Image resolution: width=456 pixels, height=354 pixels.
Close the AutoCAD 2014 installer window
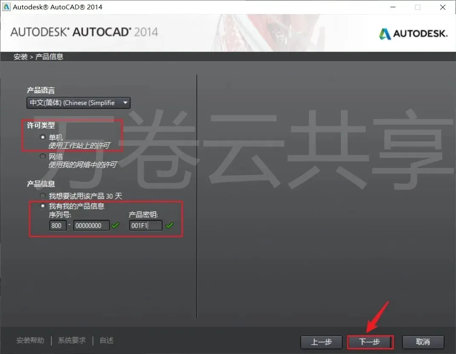443,7
